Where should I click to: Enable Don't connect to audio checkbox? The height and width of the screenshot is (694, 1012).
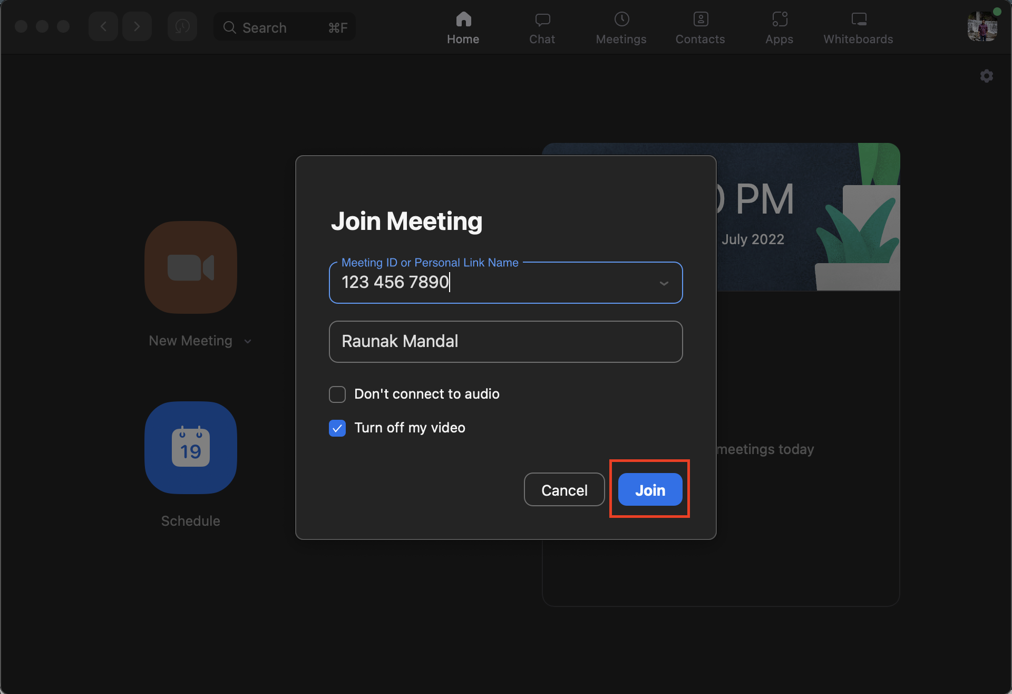click(337, 394)
